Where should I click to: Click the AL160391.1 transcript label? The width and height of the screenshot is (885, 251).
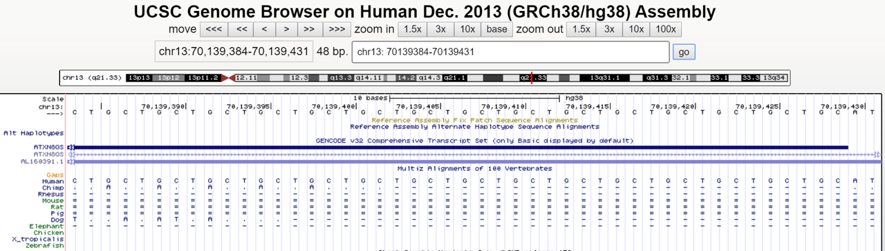point(42,161)
